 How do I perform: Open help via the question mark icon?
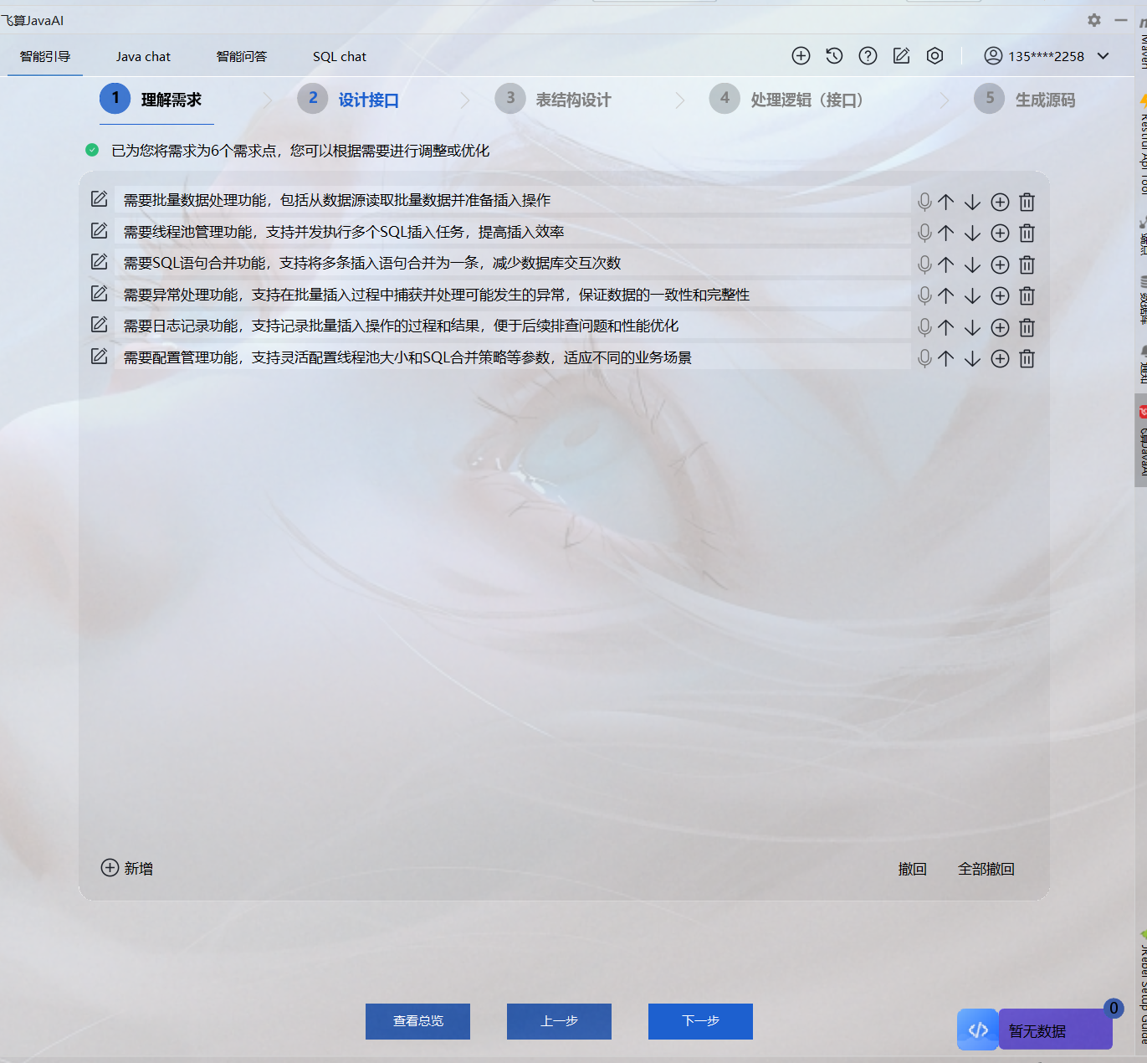coord(868,55)
